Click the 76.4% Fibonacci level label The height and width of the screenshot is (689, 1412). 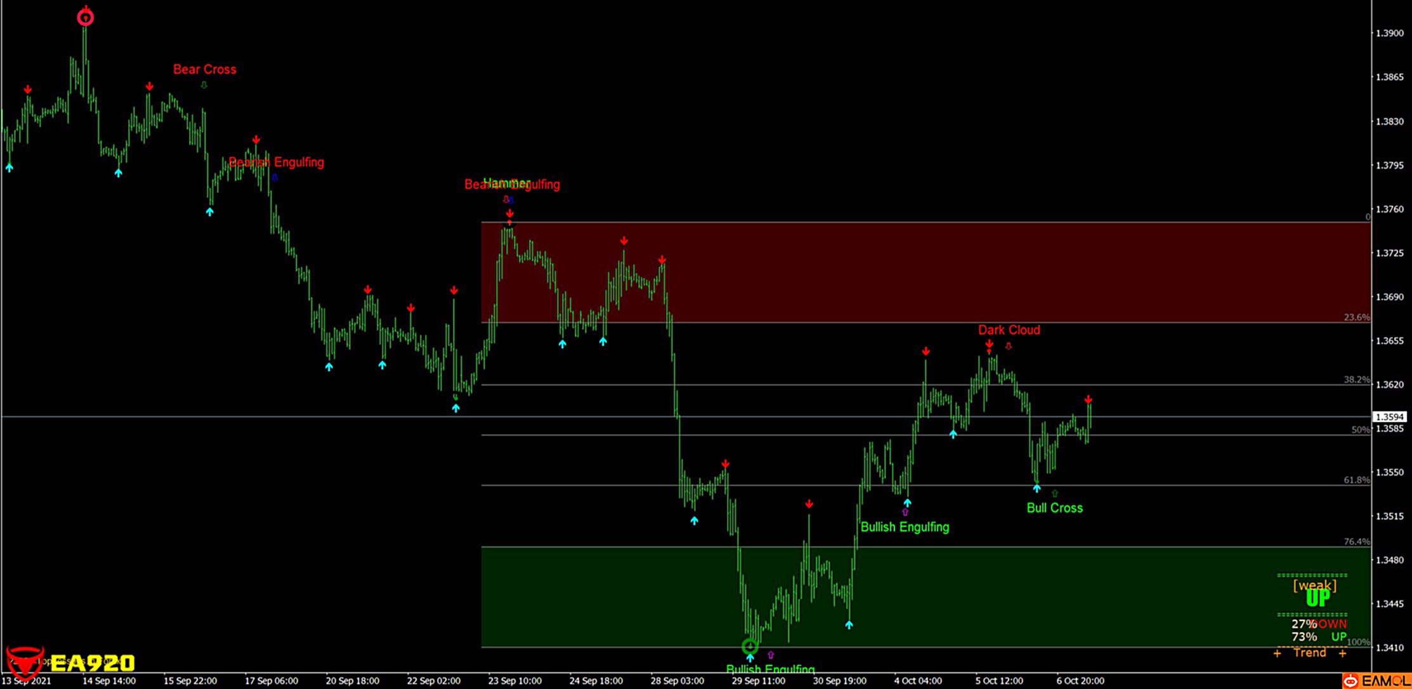point(1356,542)
